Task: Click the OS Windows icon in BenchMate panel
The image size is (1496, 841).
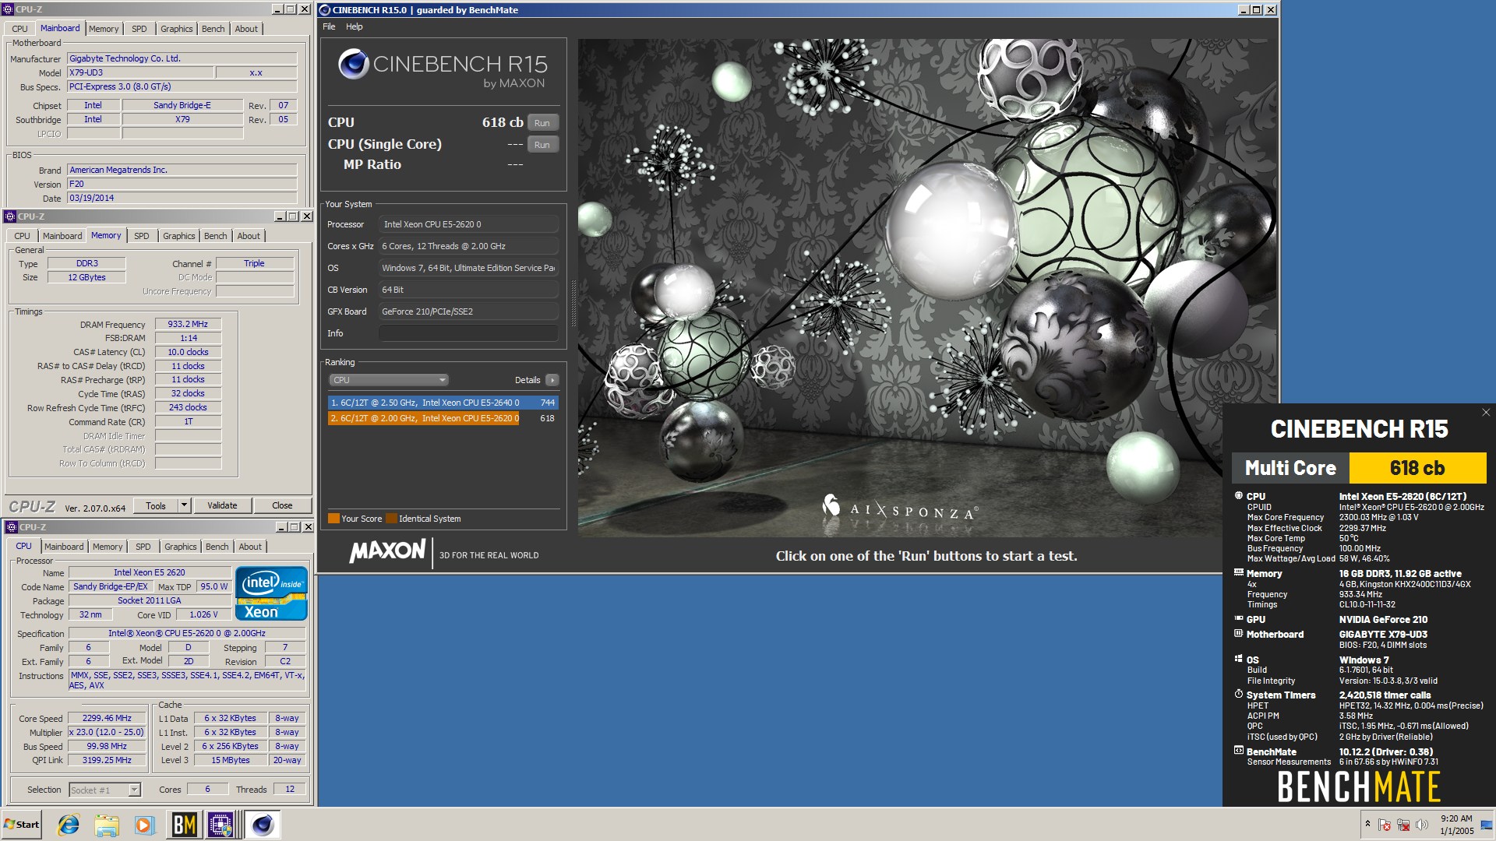Action: (x=1239, y=659)
